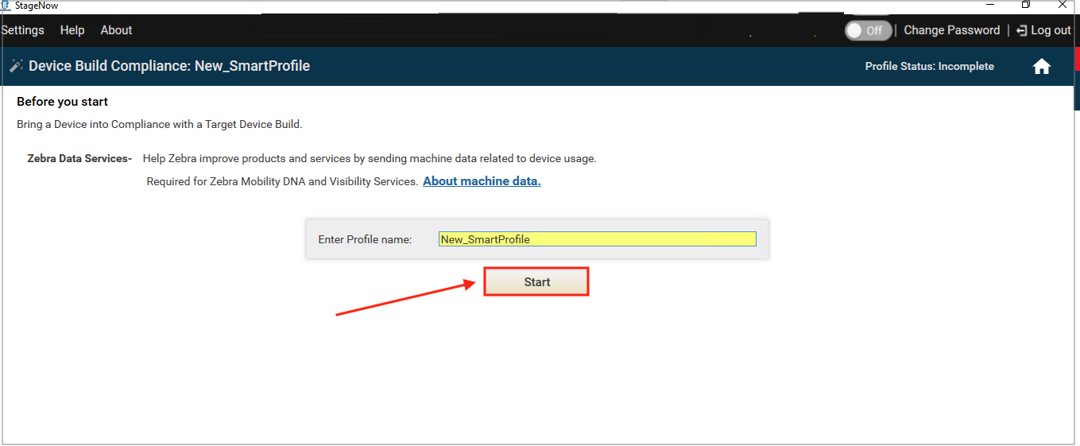1080x446 pixels.
Task: Toggle the Off switch in top bar
Action: [868, 31]
